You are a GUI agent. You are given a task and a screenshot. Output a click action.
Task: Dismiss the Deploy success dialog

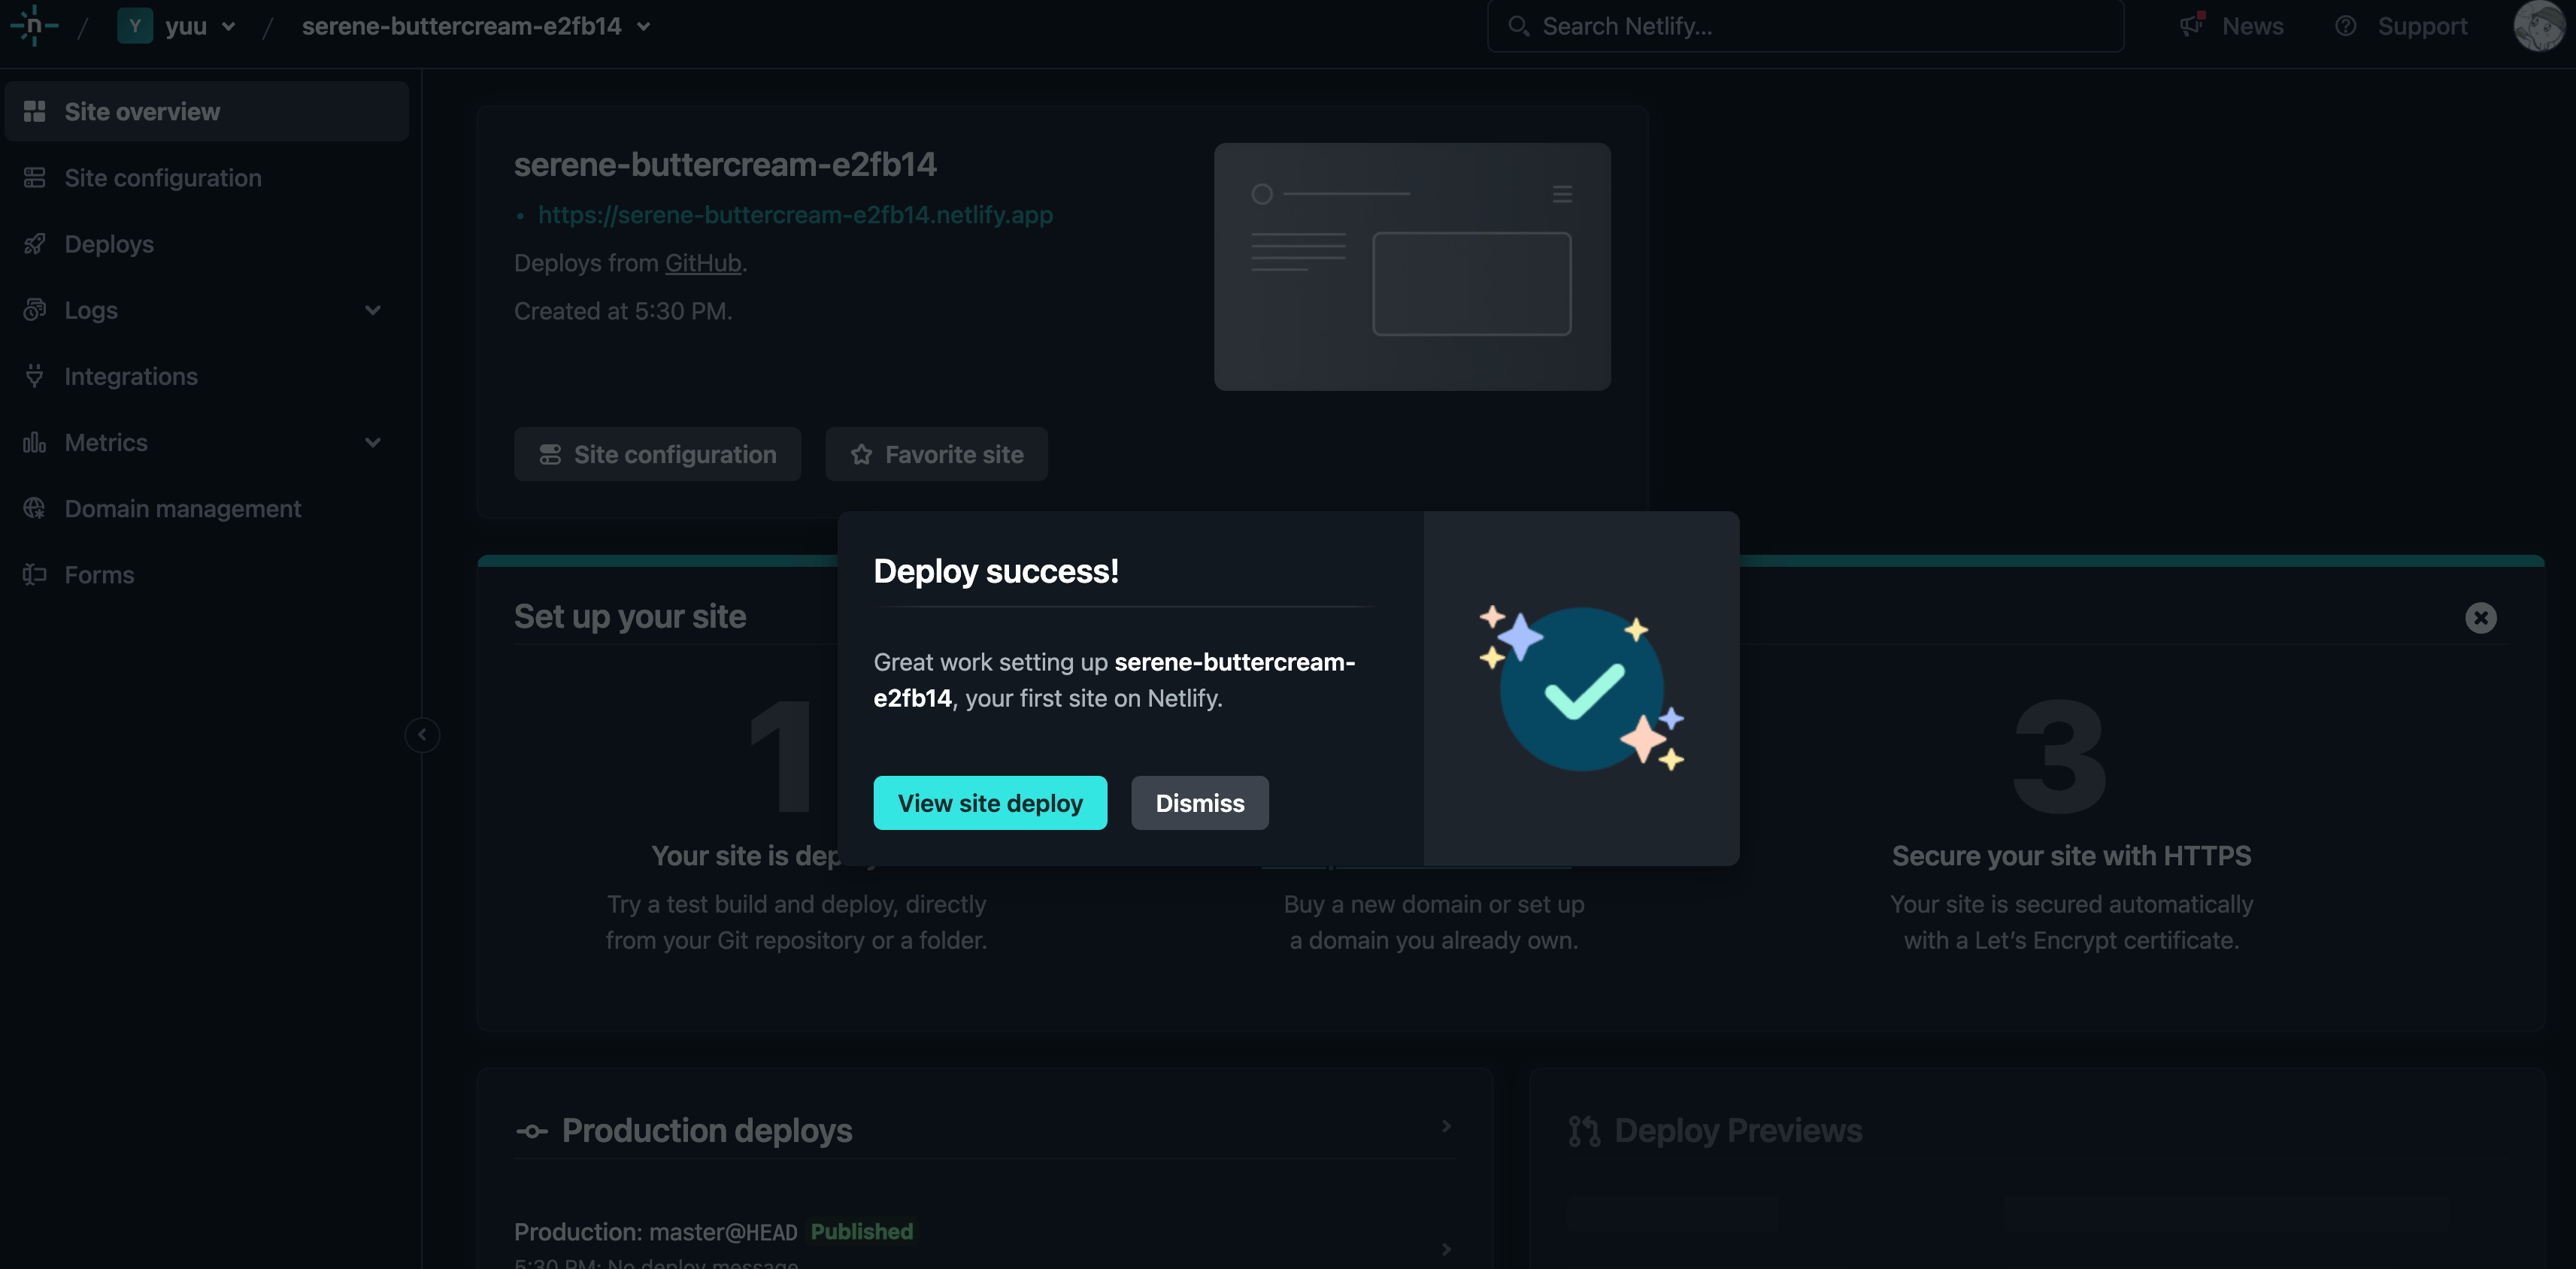coord(1200,803)
